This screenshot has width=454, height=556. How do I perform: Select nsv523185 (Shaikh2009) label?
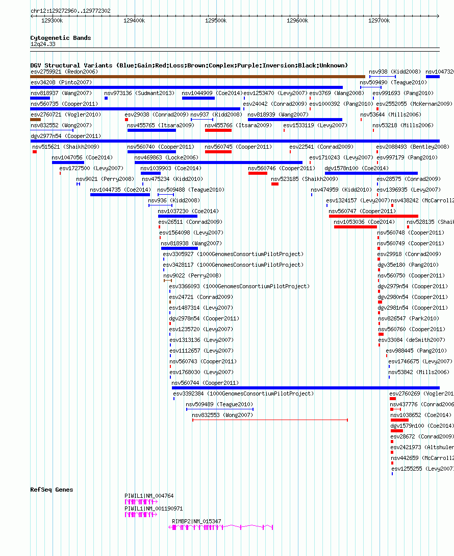[x=305, y=179]
